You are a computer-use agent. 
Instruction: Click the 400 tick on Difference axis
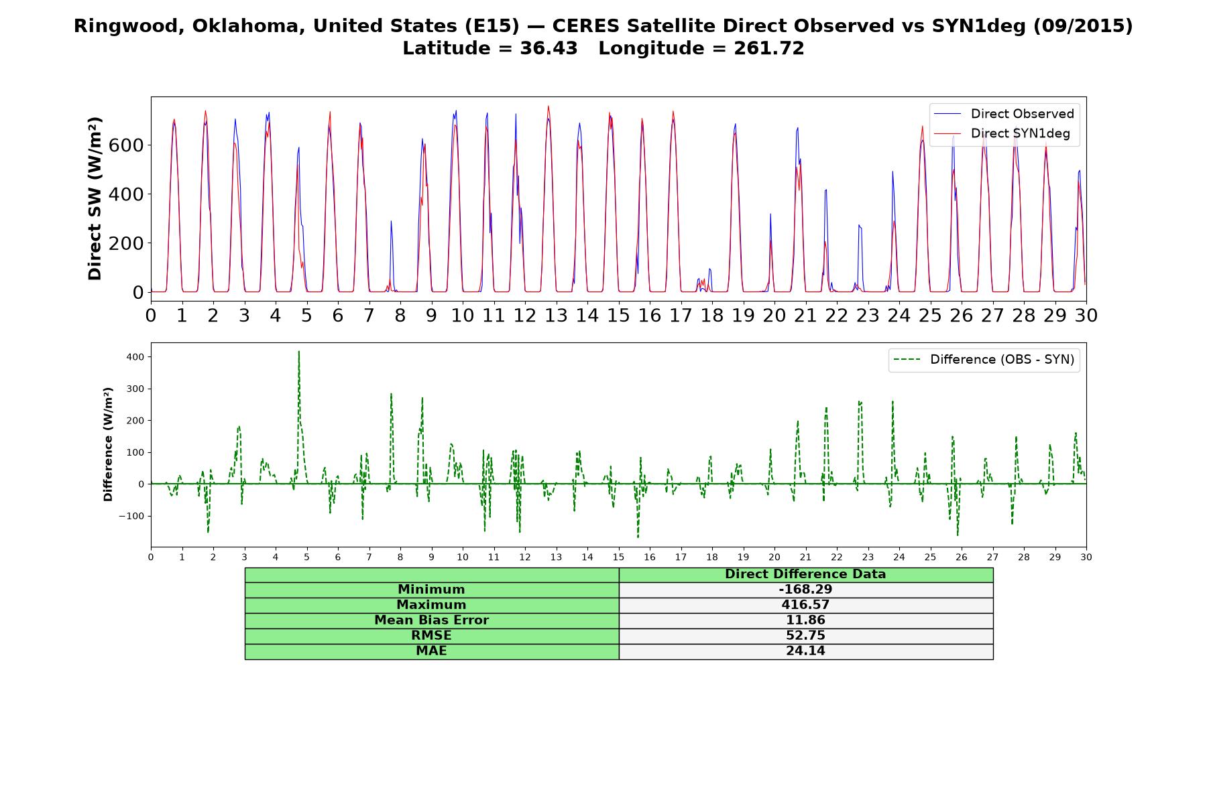[135, 357]
